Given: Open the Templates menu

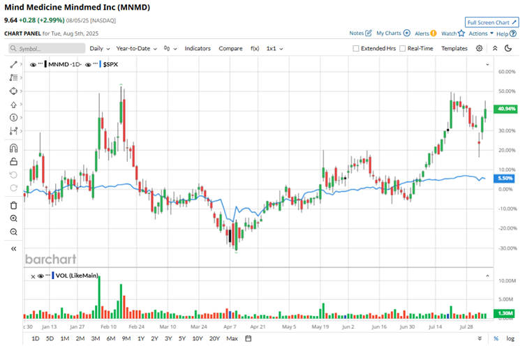Looking at the screenshot, I should point(454,49).
